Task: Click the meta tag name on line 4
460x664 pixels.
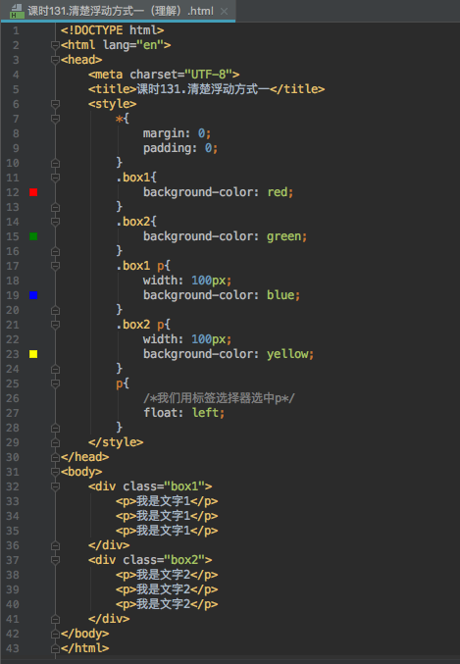Action: point(109,75)
